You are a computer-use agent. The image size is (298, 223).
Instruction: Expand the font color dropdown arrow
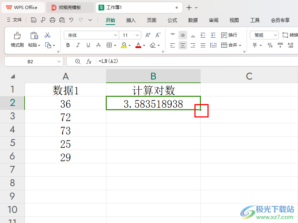[x=144, y=45]
